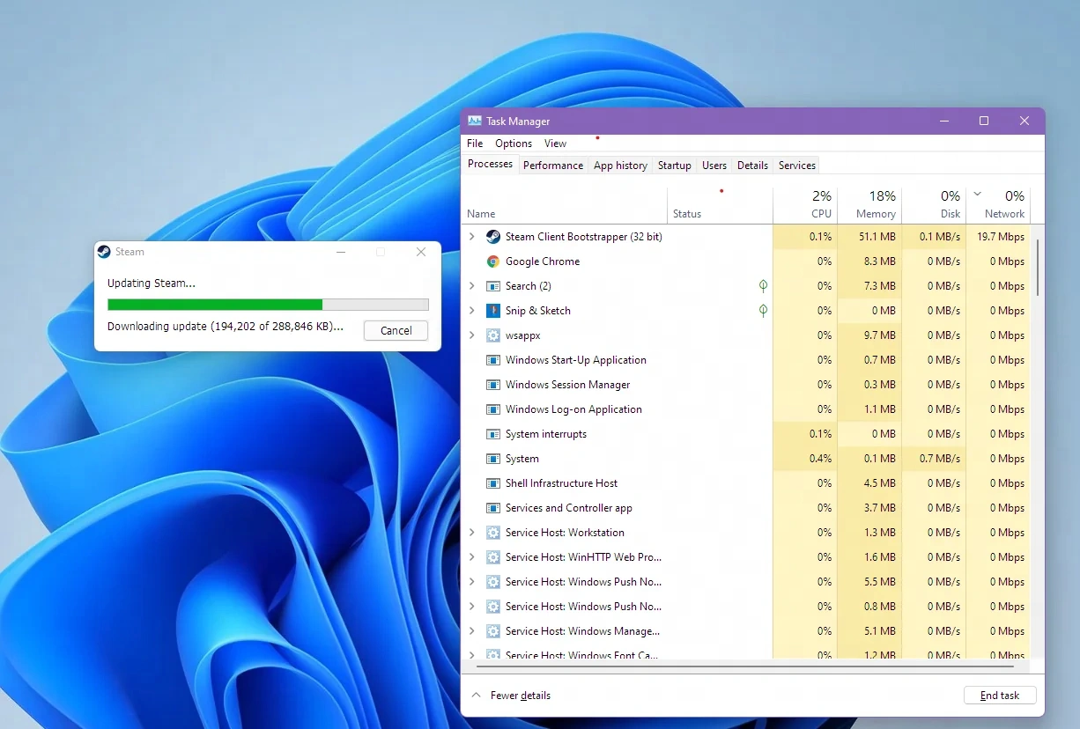The width and height of the screenshot is (1080, 729).
Task: Click the Updating Steam... label
Action: 152,283
